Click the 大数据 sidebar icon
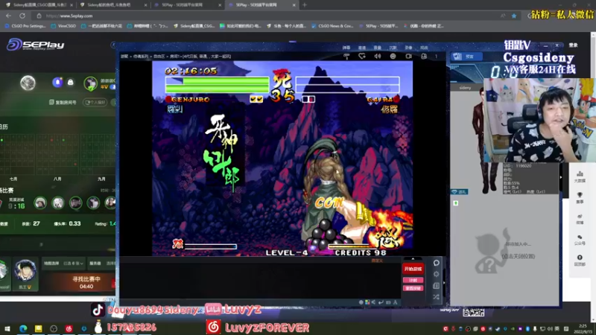 [580, 177]
